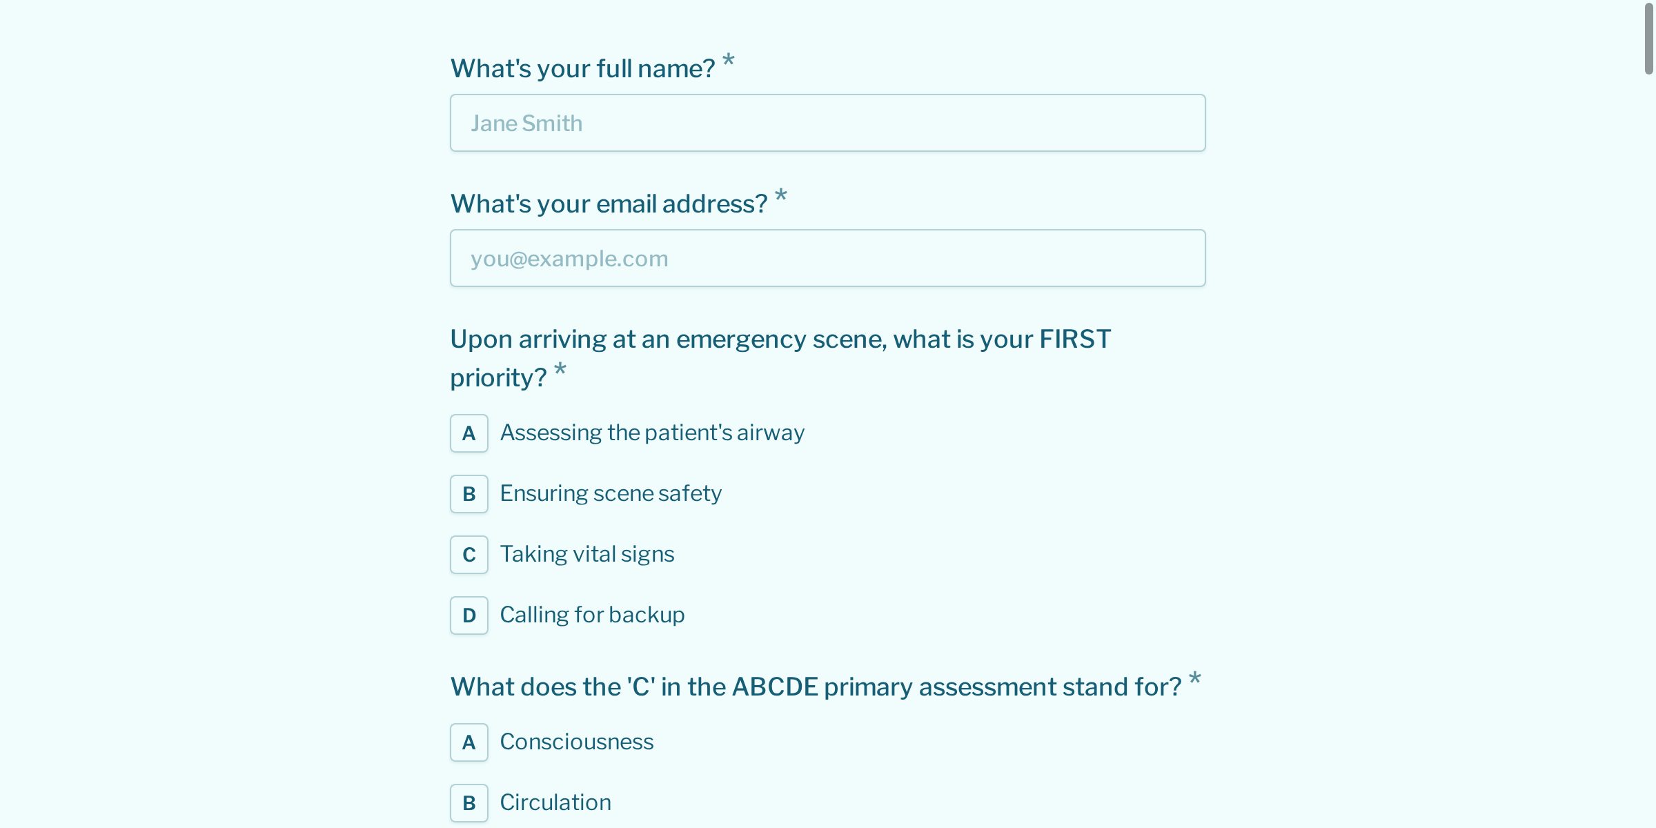Click the 'B' key badge beside Circulation

click(x=469, y=803)
